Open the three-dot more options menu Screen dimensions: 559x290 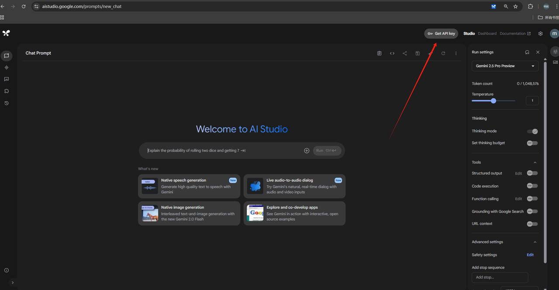coord(456,53)
